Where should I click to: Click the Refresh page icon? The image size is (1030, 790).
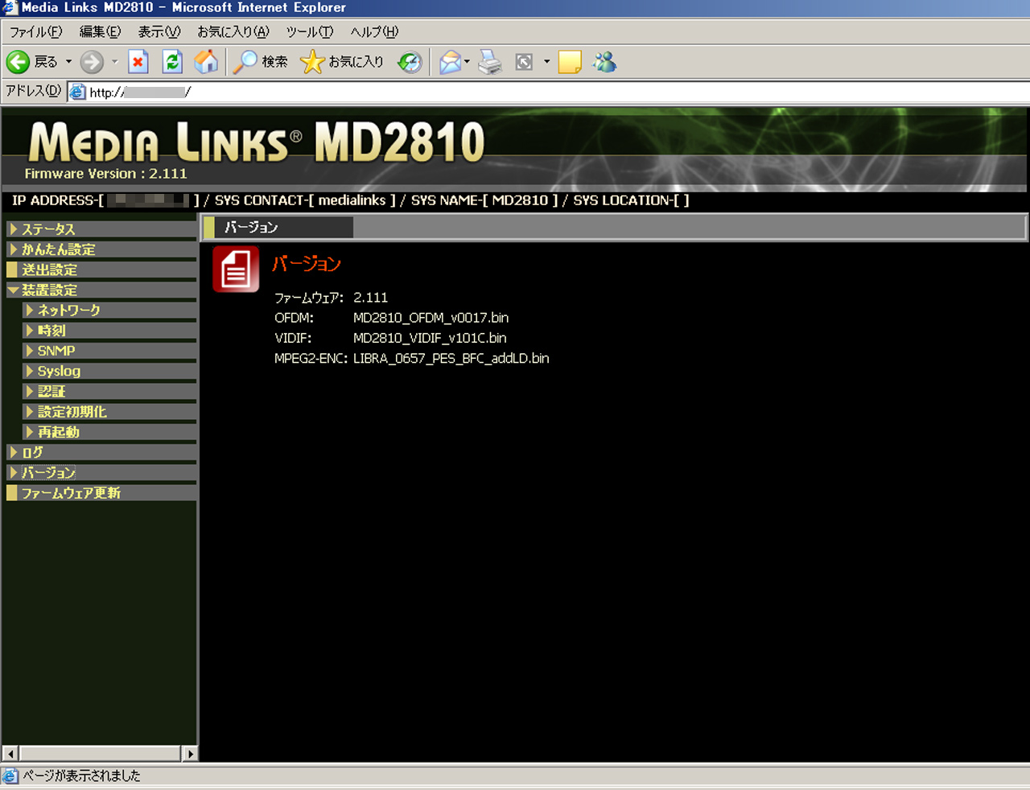click(172, 62)
